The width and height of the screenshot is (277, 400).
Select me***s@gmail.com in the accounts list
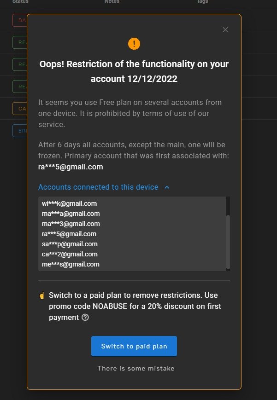71,264
